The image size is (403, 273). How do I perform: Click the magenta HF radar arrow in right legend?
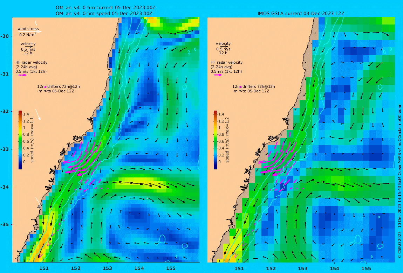pyautogui.click(x=217, y=75)
